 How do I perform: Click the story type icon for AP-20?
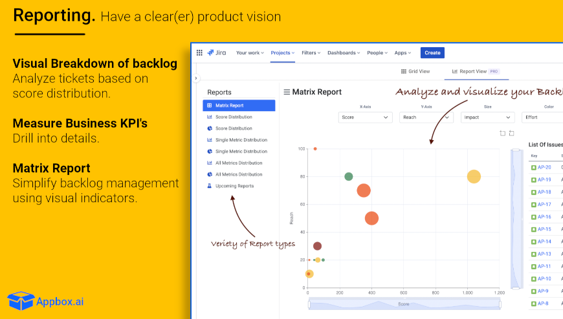[534, 167]
